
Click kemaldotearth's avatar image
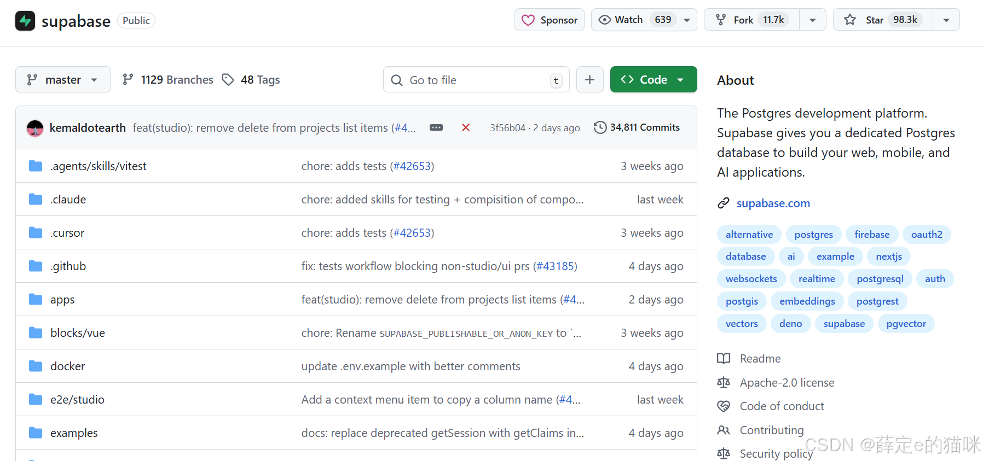pos(35,128)
